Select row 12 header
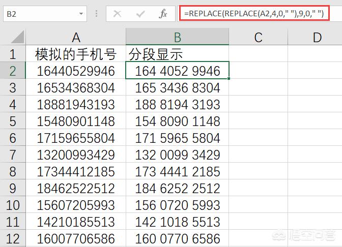Viewport: 342px width, 247px height. tap(13, 238)
